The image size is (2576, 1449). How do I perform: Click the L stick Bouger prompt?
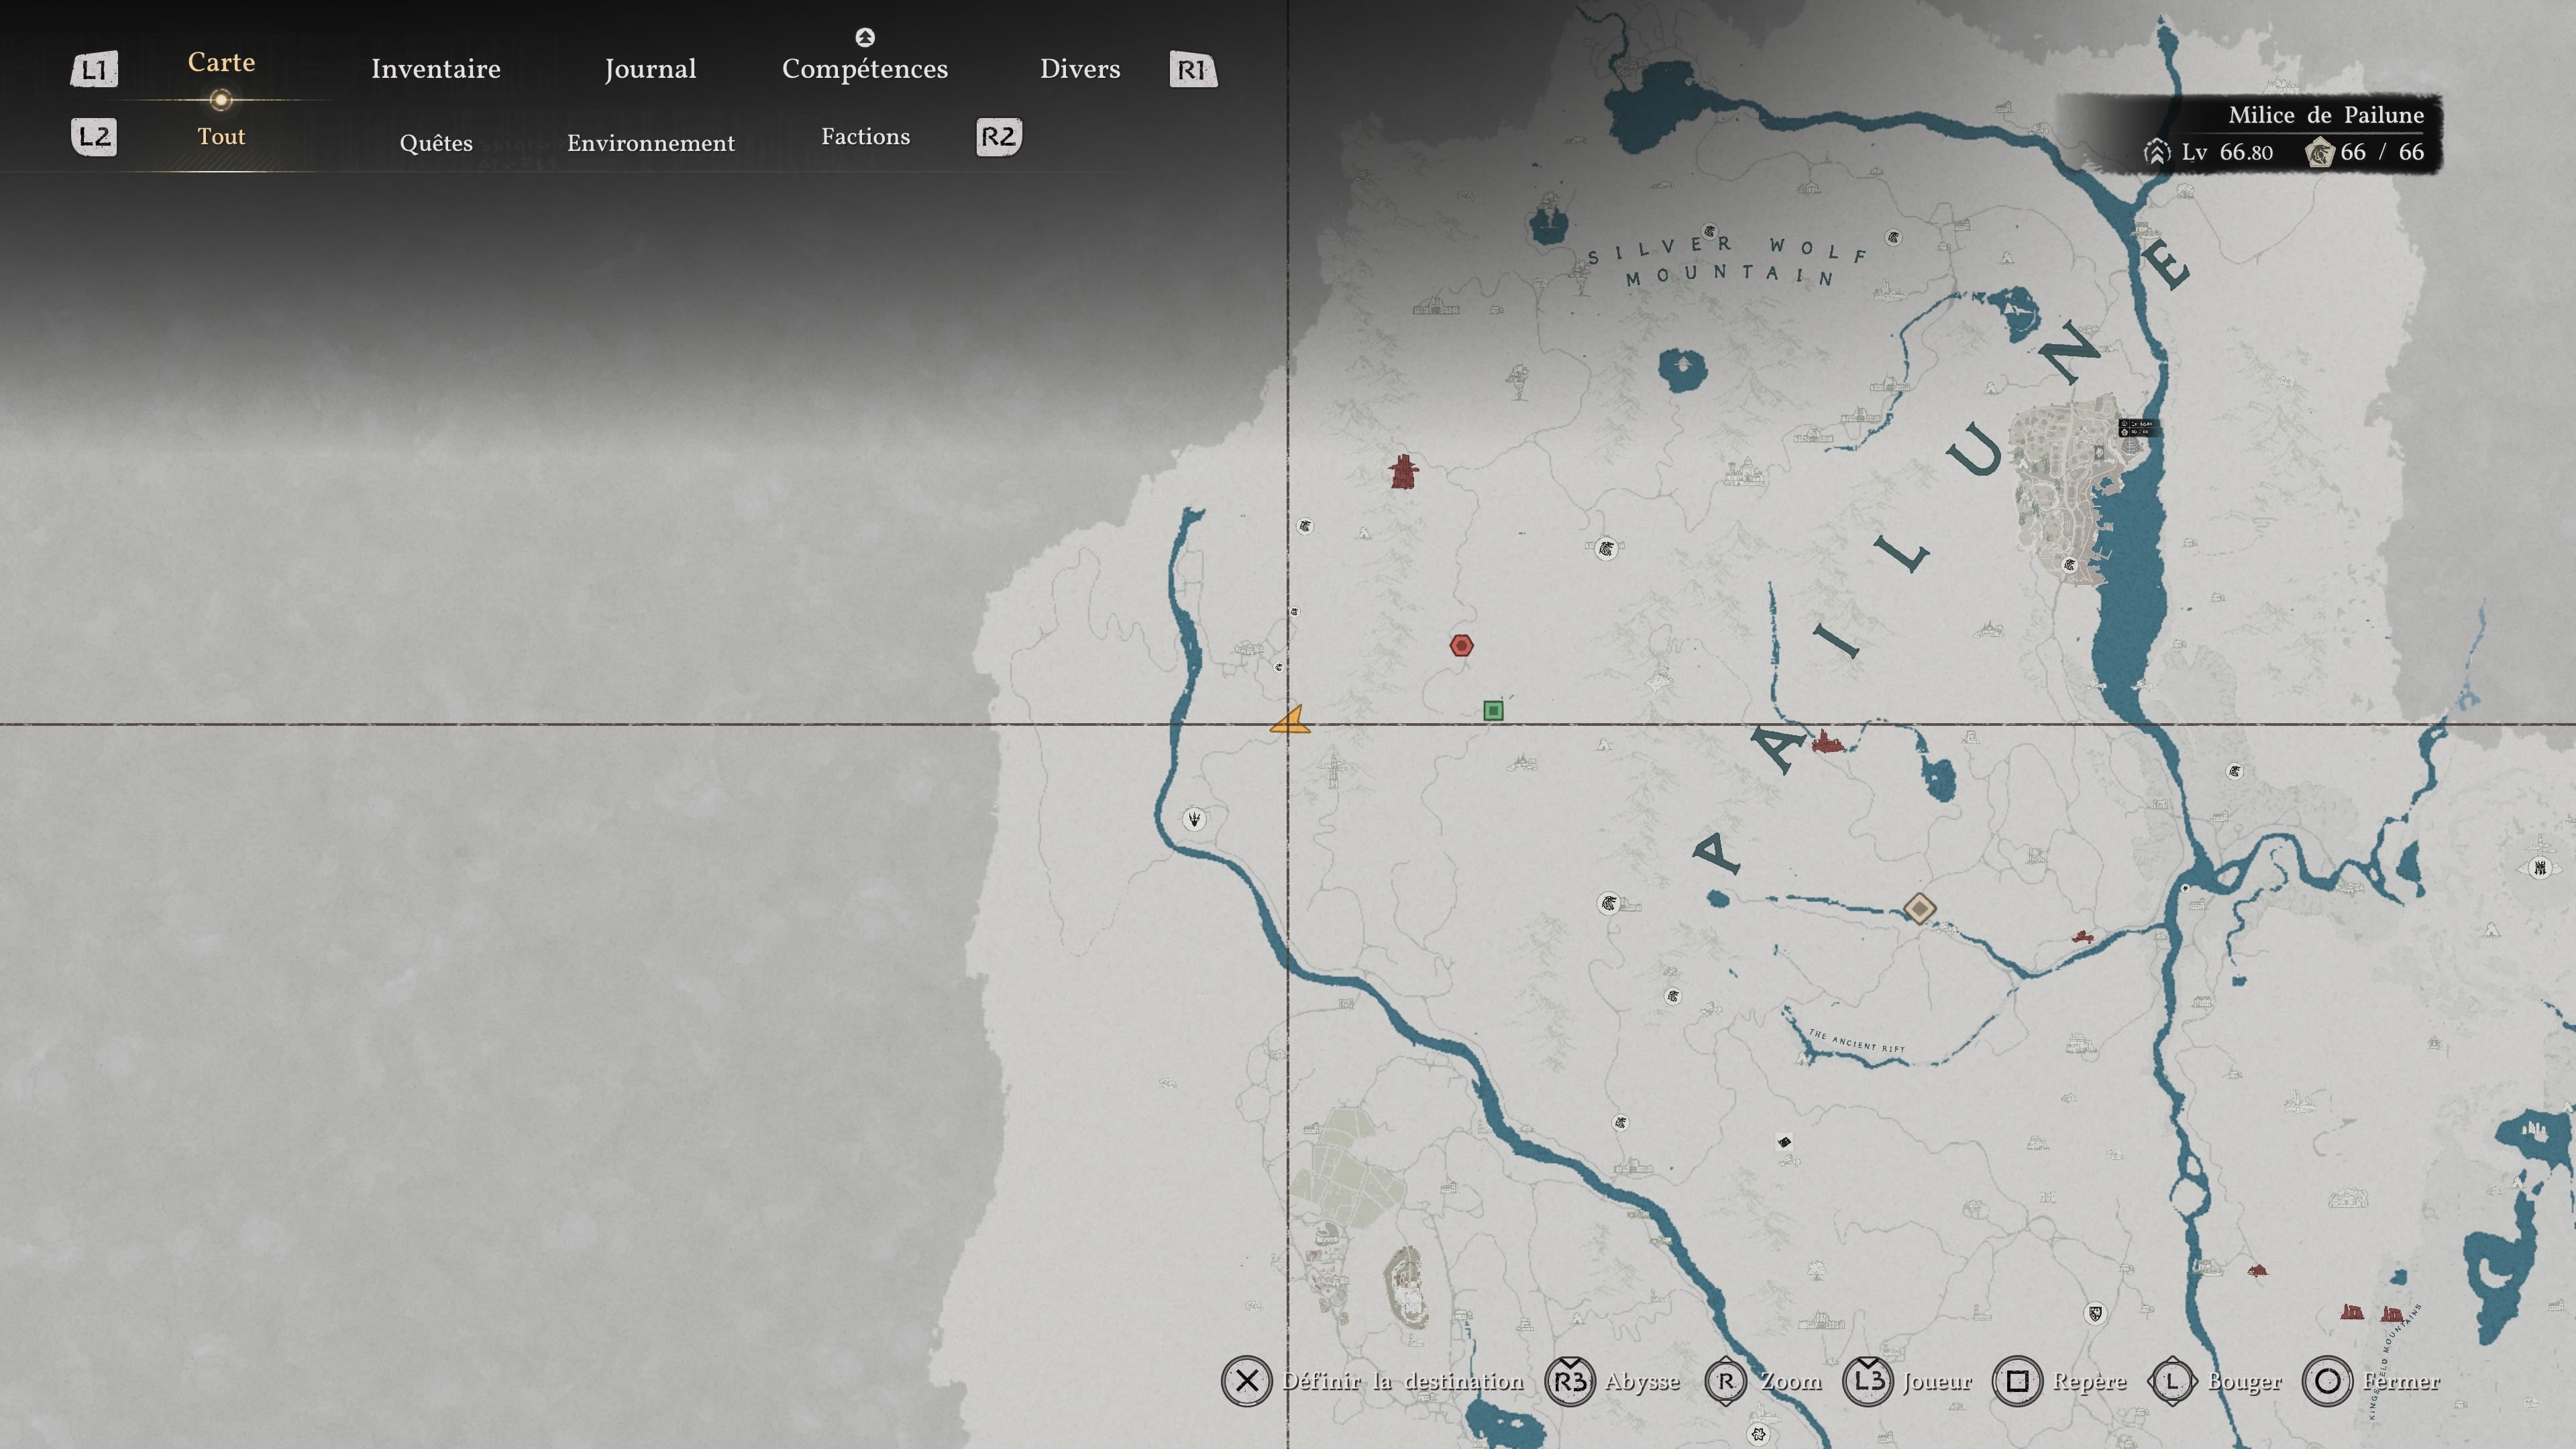(x=2172, y=1381)
